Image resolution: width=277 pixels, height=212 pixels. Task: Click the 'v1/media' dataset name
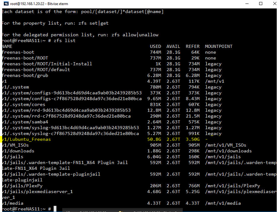pos(13,203)
